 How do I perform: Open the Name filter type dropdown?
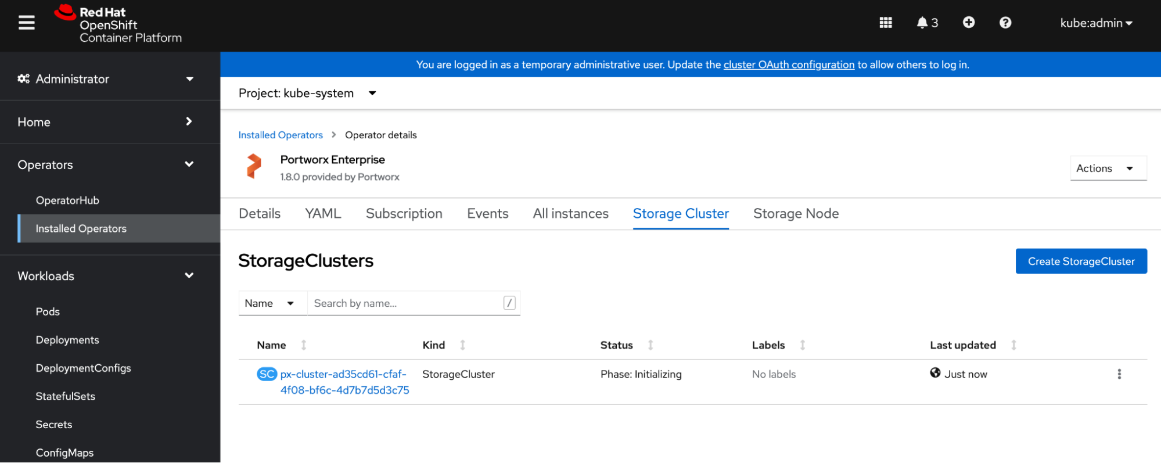pyautogui.click(x=271, y=303)
